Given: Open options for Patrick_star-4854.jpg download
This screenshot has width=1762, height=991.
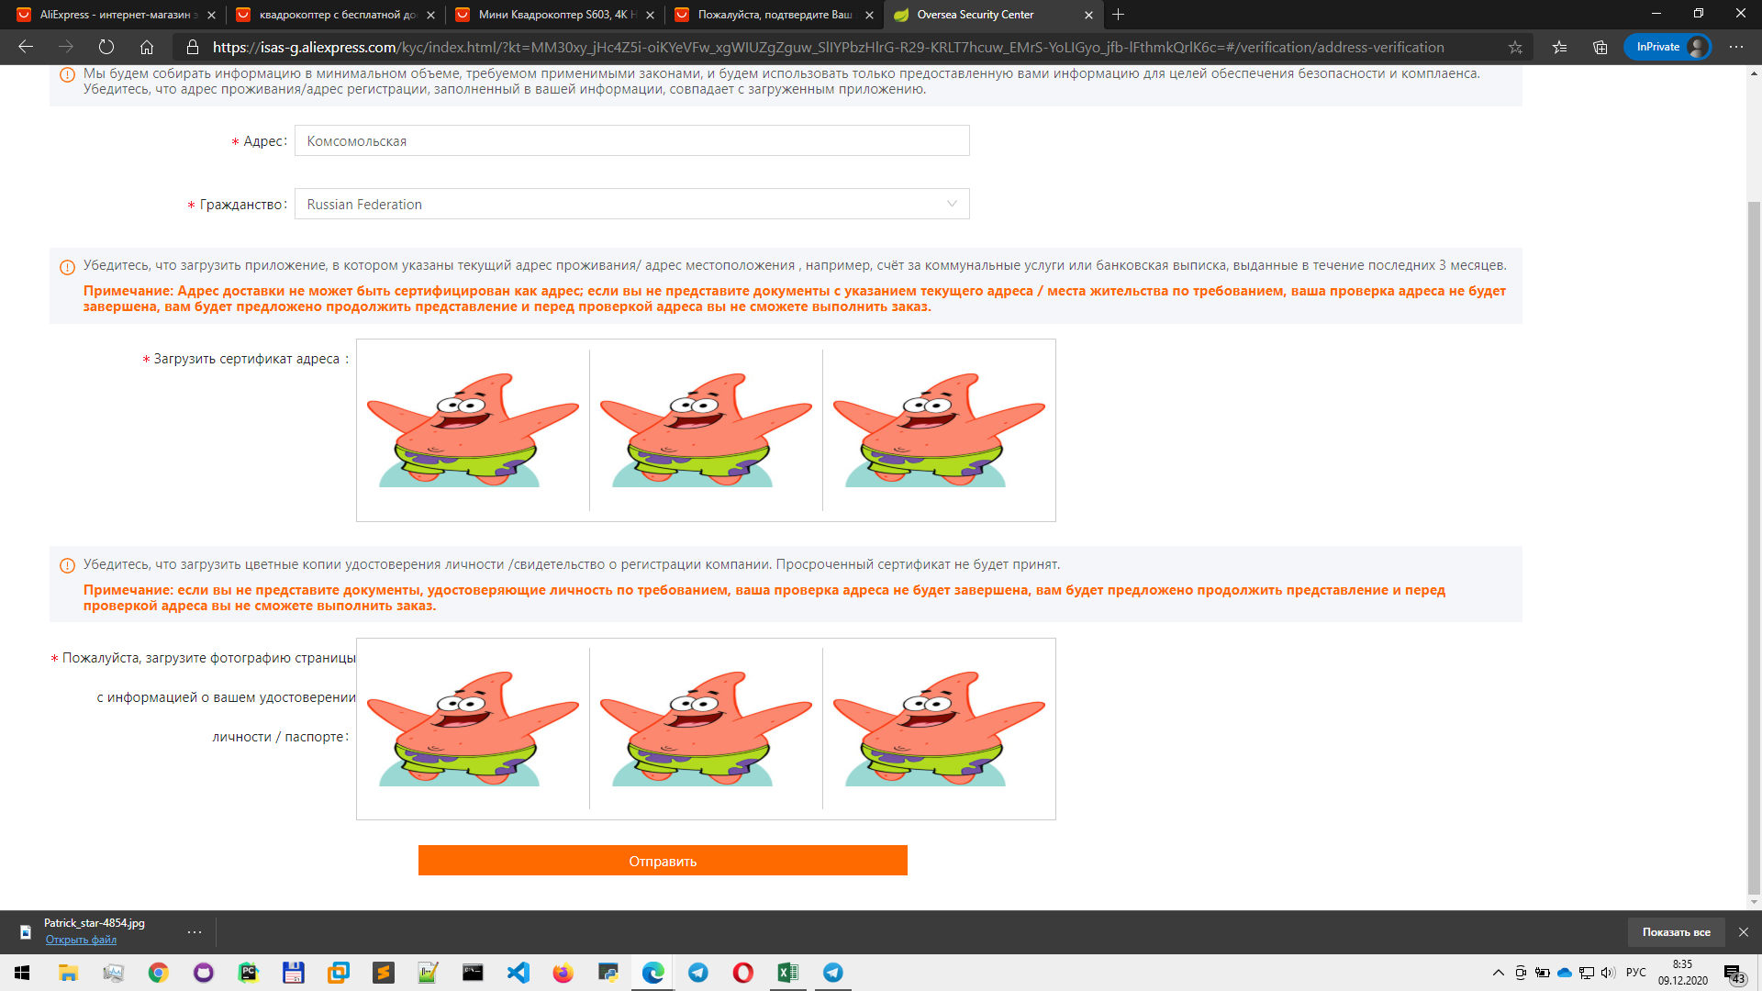Looking at the screenshot, I should (195, 932).
